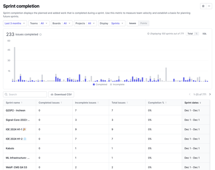The width and height of the screenshot is (215, 170).
Task: Click the 233 issues completed total
Action: 22,34
